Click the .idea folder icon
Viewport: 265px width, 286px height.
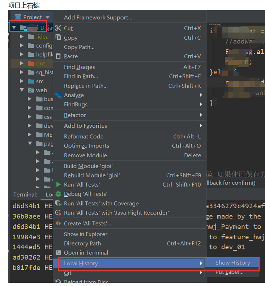[31, 37]
